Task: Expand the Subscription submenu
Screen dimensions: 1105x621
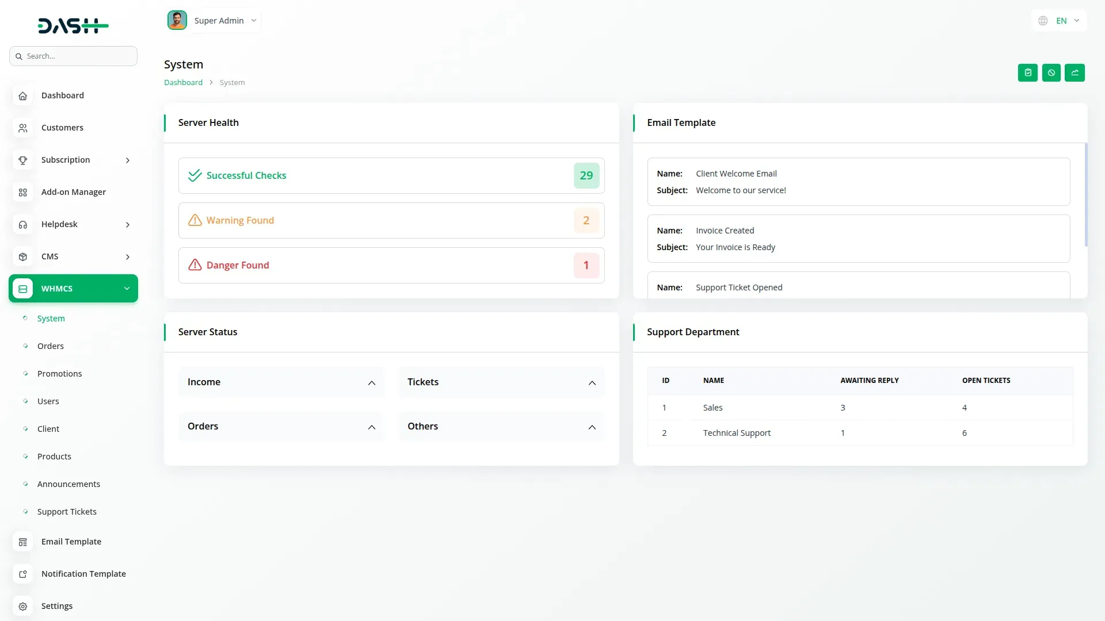Action: click(x=128, y=160)
